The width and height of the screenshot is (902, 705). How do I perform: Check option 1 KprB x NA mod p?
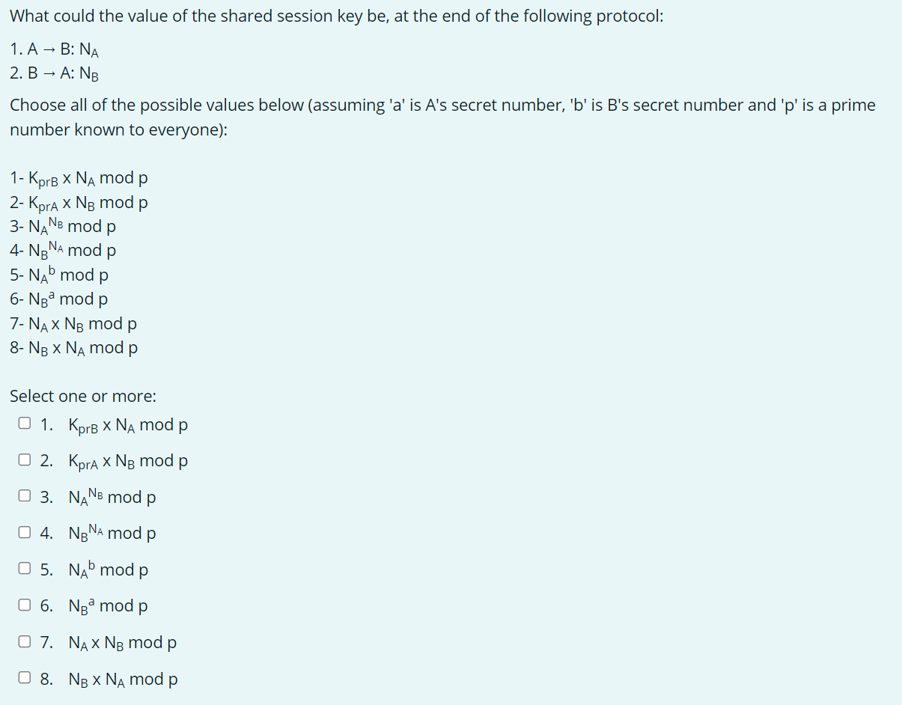(24, 422)
